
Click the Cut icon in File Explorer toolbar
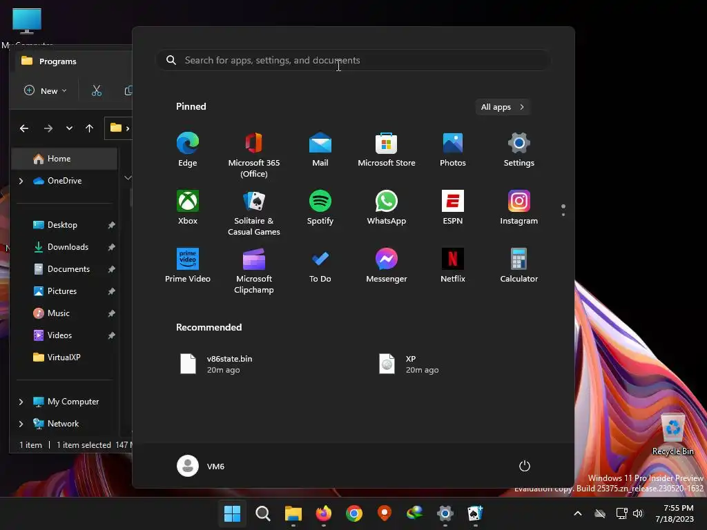coord(97,90)
